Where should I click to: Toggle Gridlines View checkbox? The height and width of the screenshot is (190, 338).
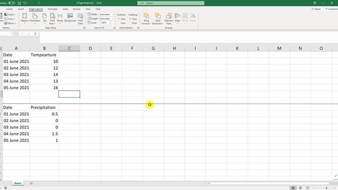119,19
